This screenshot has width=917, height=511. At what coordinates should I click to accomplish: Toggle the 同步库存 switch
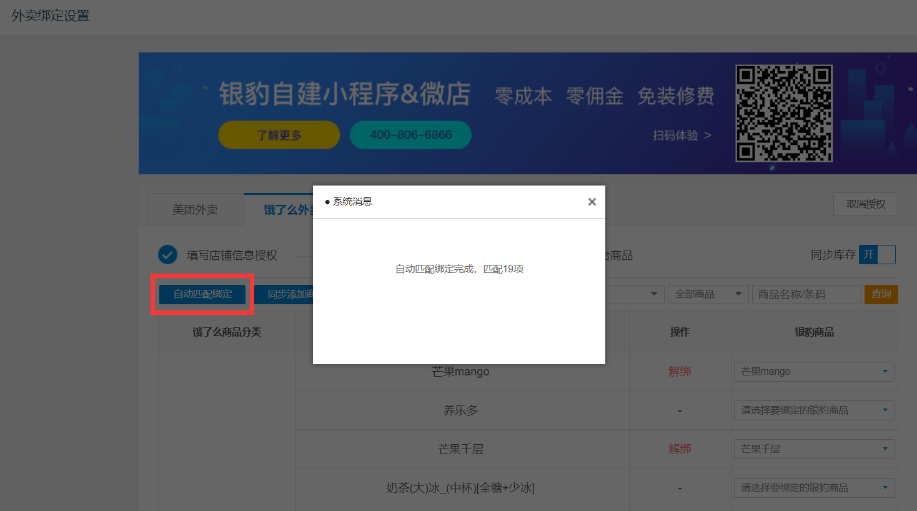[877, 255]
